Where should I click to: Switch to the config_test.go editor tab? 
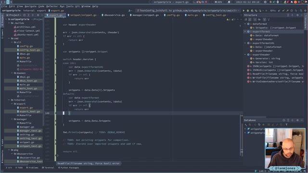coord(215,15)
